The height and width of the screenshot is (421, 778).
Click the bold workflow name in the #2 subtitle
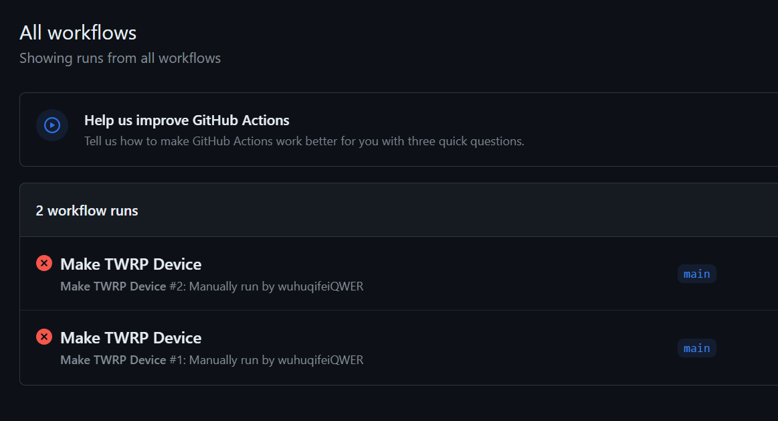pos(113,286)
